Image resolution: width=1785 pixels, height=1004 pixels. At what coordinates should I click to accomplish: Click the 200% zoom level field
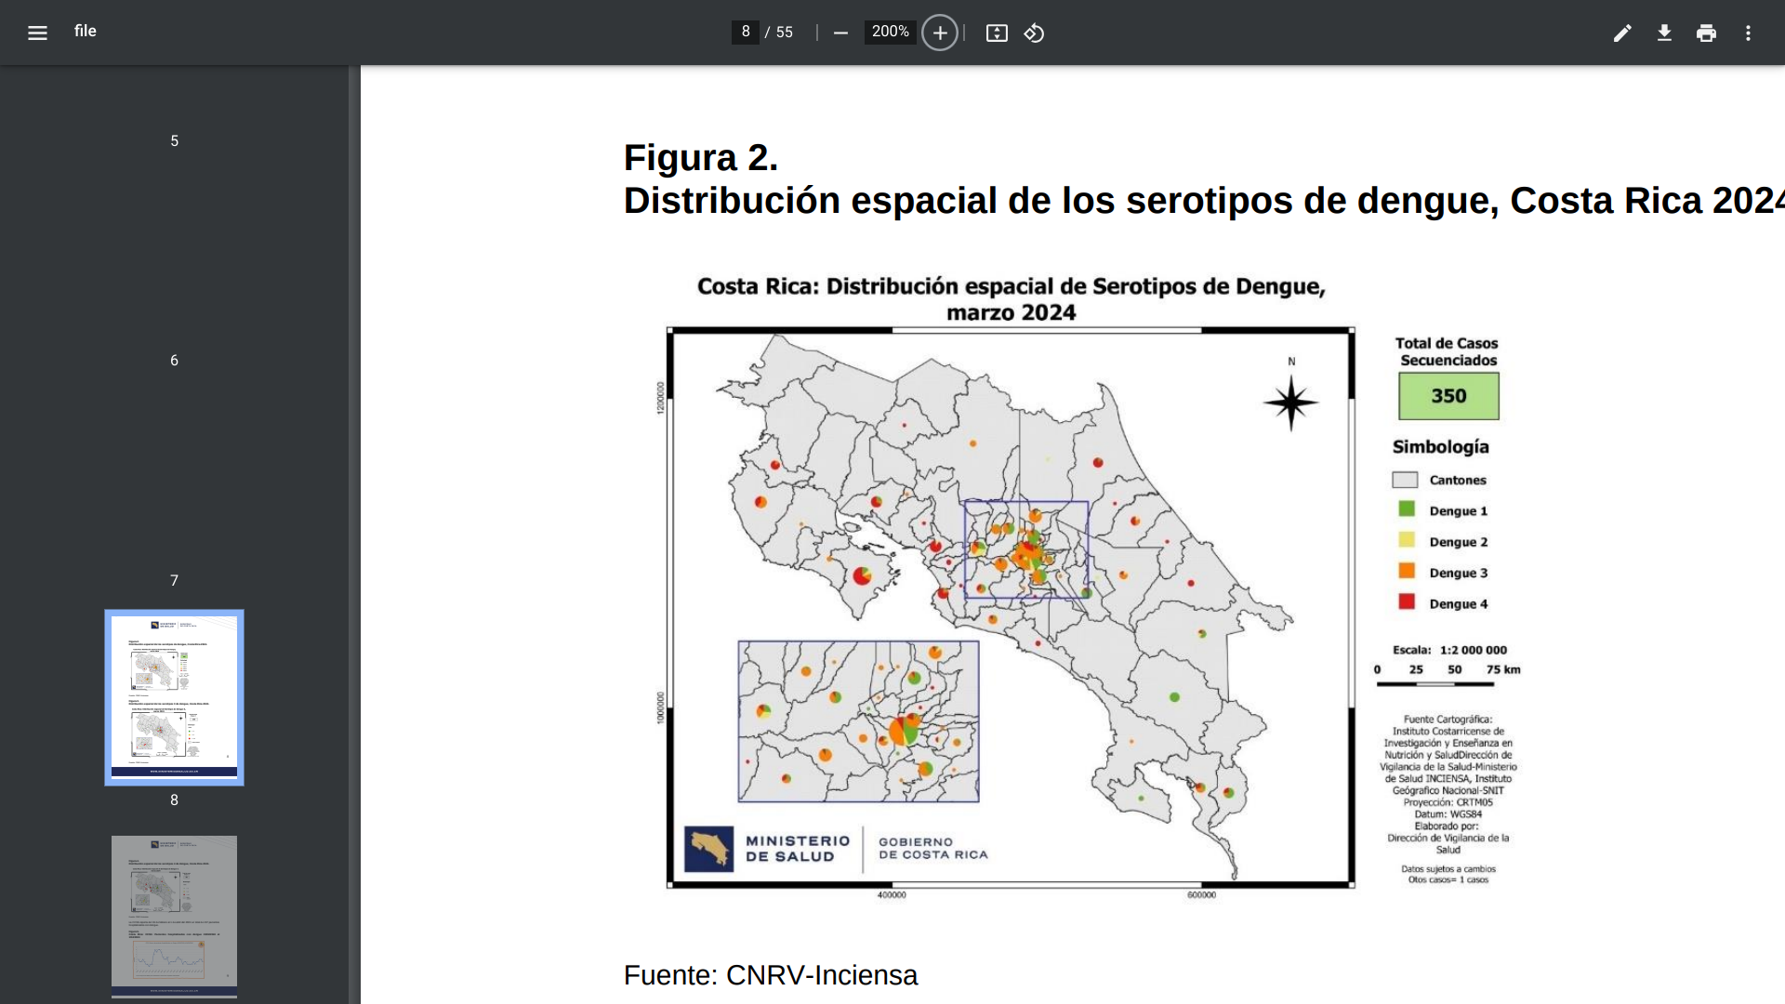890,32
